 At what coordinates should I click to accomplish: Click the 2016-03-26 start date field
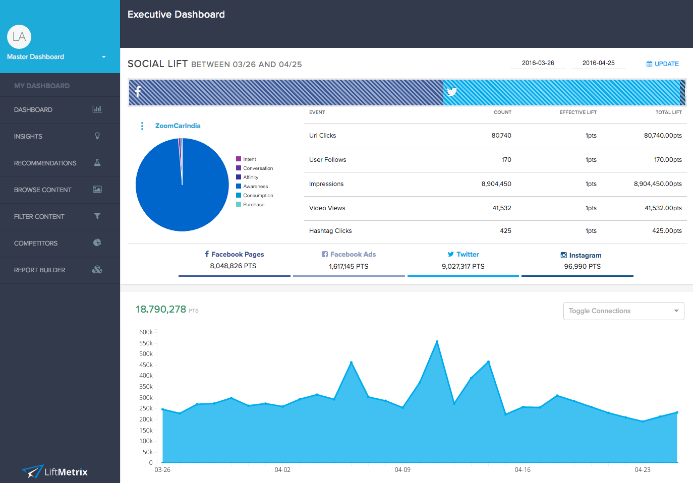coord(538,63)
